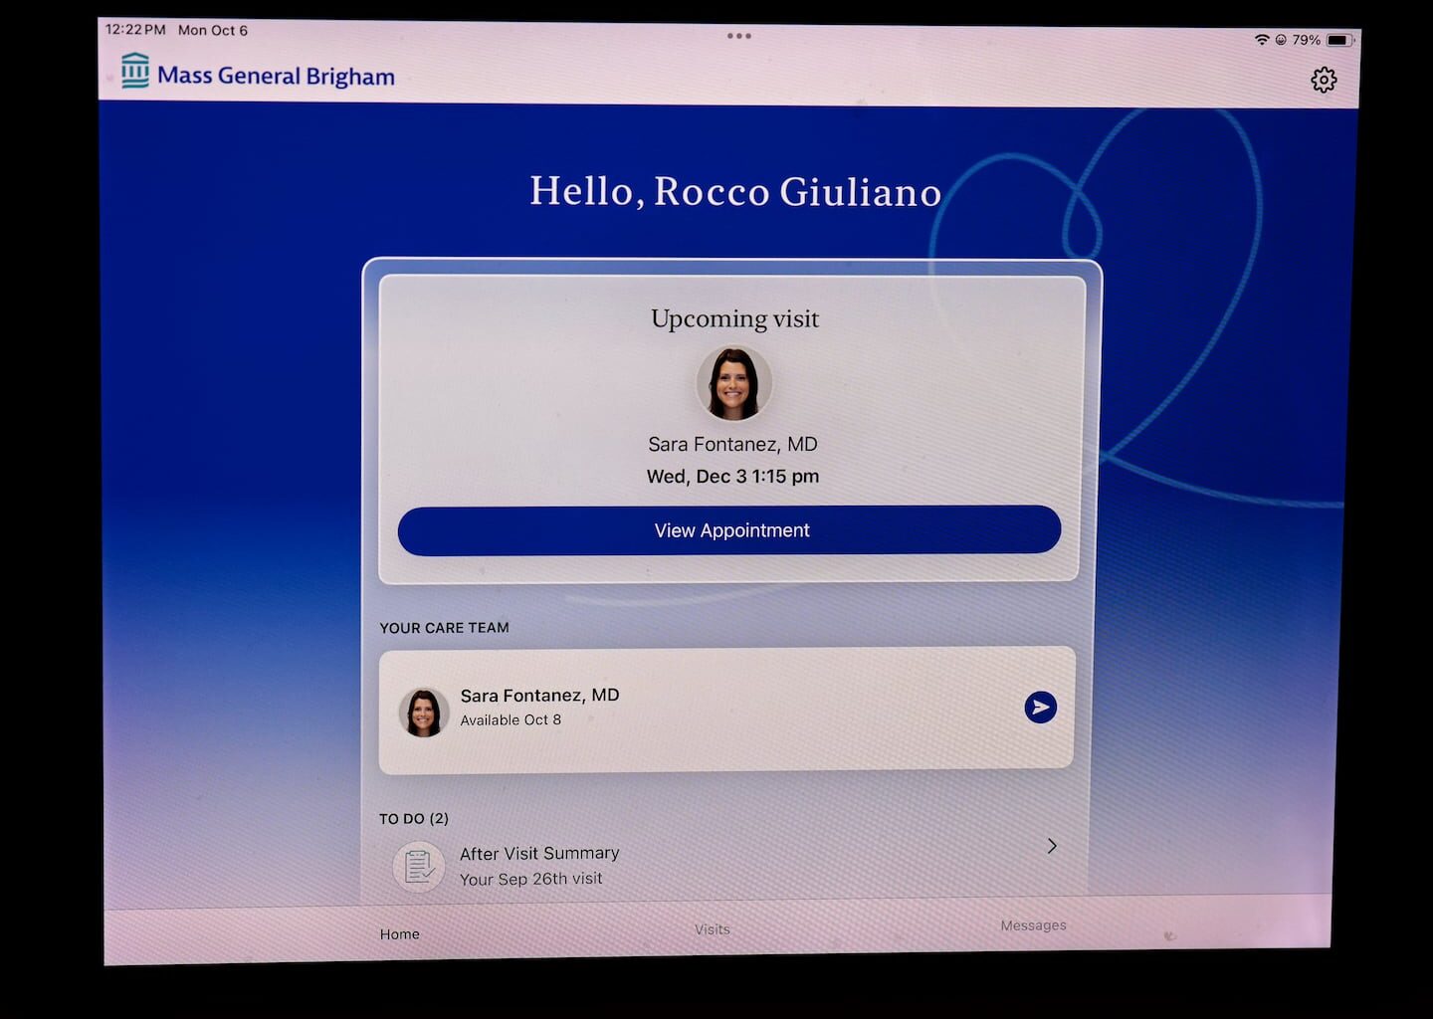Tap the Mass General Brigham logo icon

[134, 72]
